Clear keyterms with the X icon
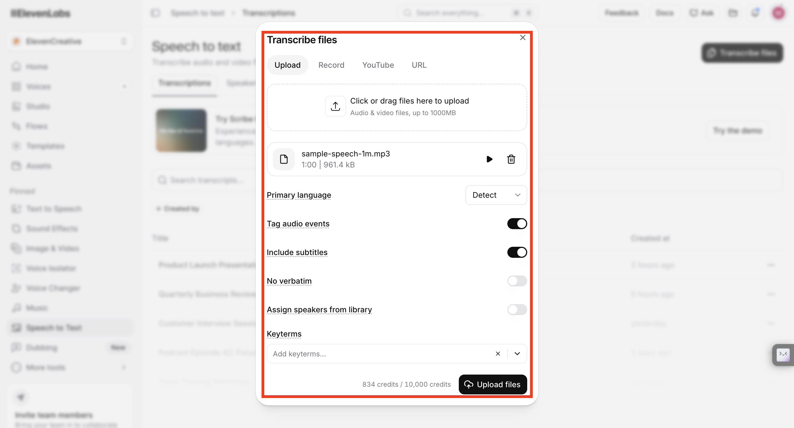This screenshot has width=794, height=428. 497,354
